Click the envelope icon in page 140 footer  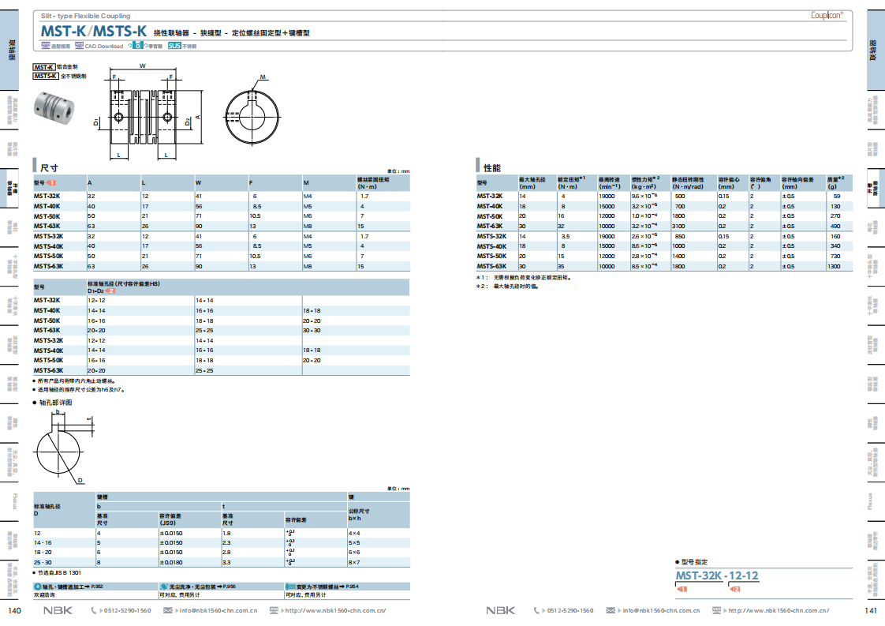click(x=168, y=611)
